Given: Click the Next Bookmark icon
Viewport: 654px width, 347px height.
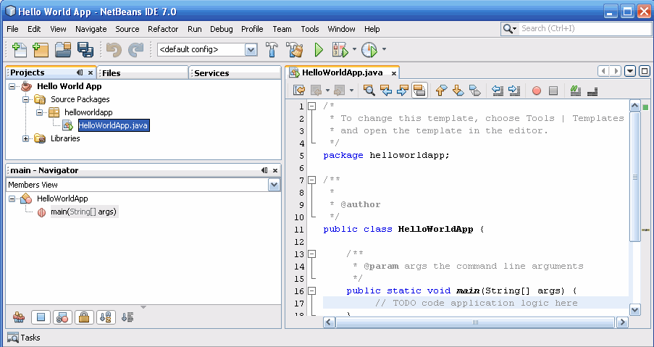Looking at the screenshot, I should (x=458, y=90).
